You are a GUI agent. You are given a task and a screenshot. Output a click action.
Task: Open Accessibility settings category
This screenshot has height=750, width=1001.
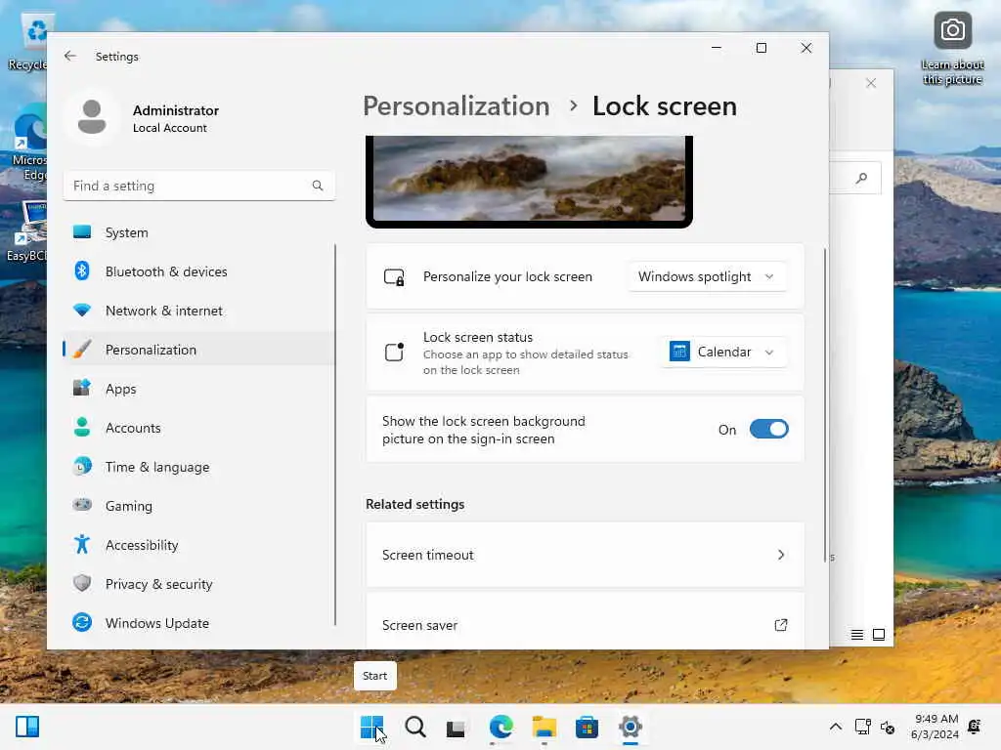[198, 545]
